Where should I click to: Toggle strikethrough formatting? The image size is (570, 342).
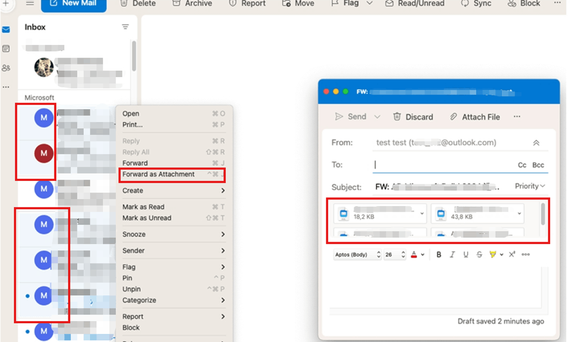pyautogui.click(x=479, y=254)
